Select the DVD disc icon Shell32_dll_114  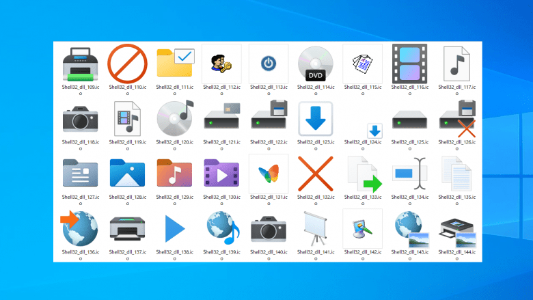click(x=316, y=64)
